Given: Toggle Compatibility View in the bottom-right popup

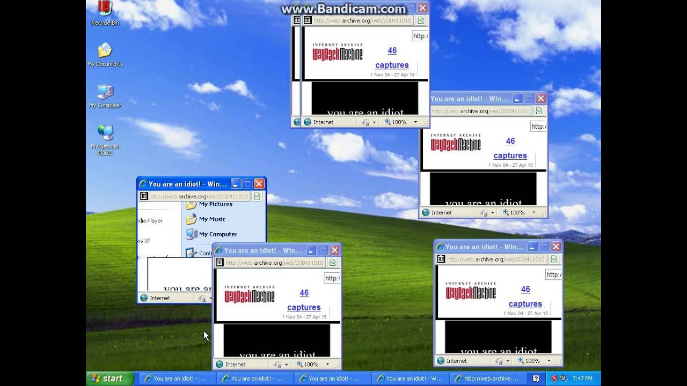Looking at the screenshot, I should [x=553, y=259].
